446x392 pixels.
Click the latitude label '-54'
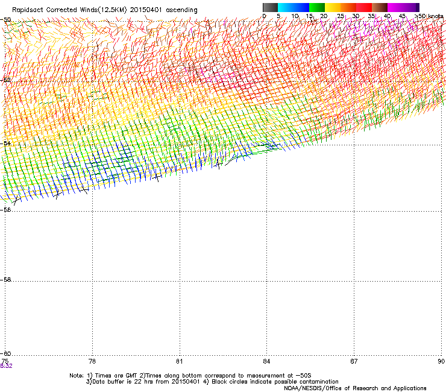(5, 143)
